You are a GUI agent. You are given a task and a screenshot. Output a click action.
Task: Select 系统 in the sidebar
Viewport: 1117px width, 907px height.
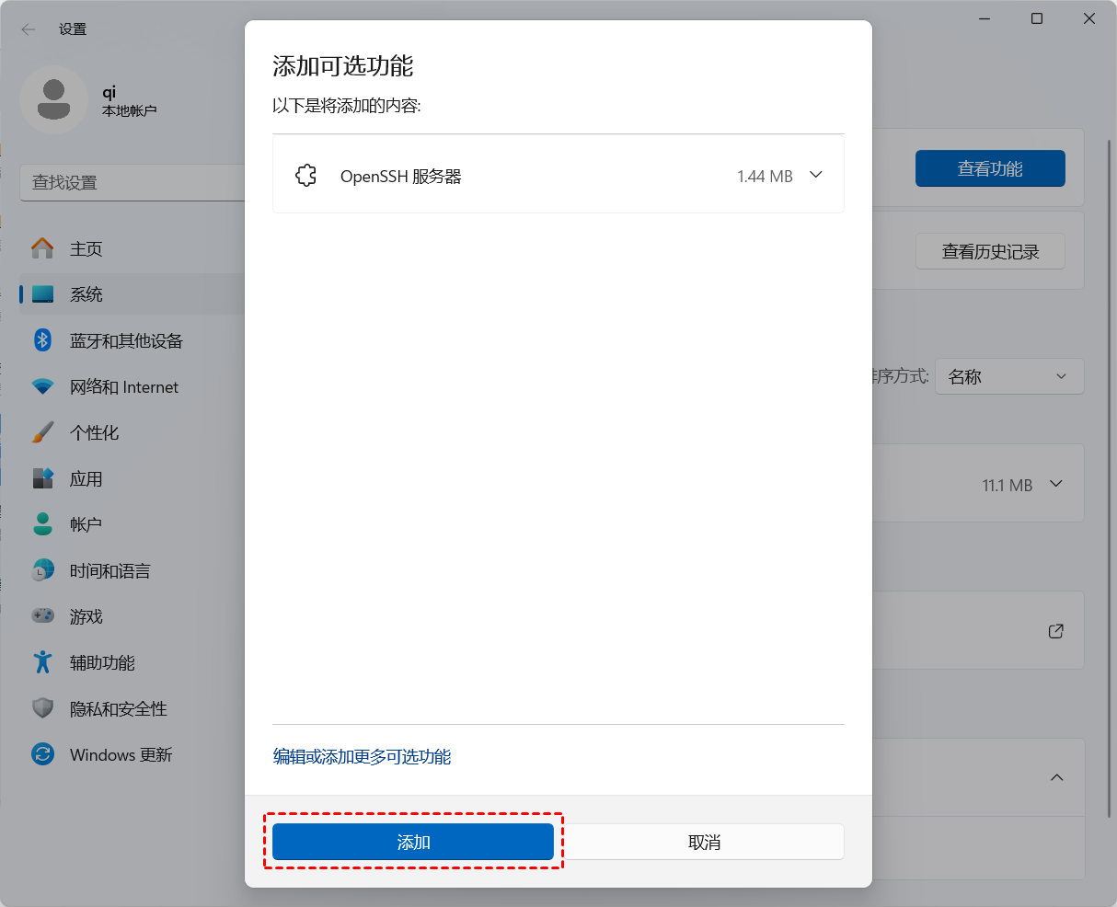point(132,294)
